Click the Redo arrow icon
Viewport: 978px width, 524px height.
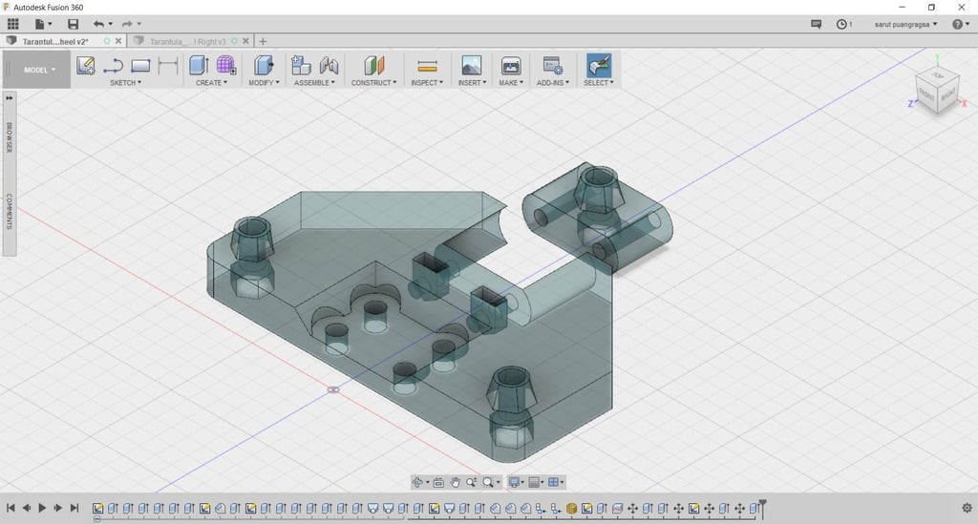(x=127, y=24)
